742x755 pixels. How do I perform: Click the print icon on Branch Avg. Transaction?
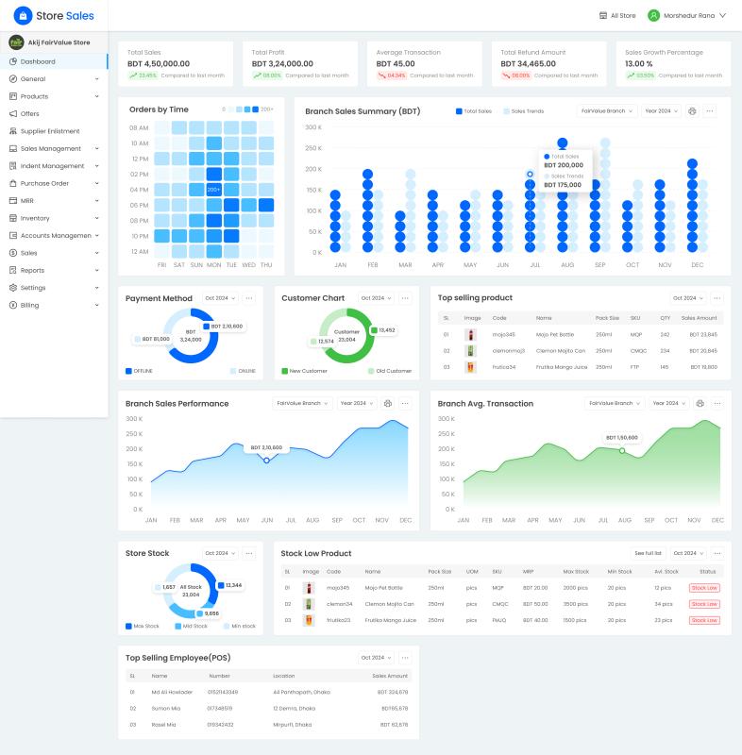(x=700, y=403)
